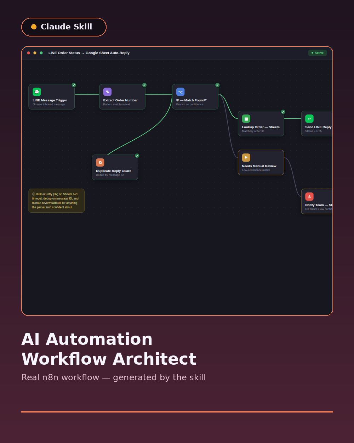Click the check badge on Duplicate-Reply Guard
Image resolution: width=354 pixels, height=443 pixels.
click(137, 156)
